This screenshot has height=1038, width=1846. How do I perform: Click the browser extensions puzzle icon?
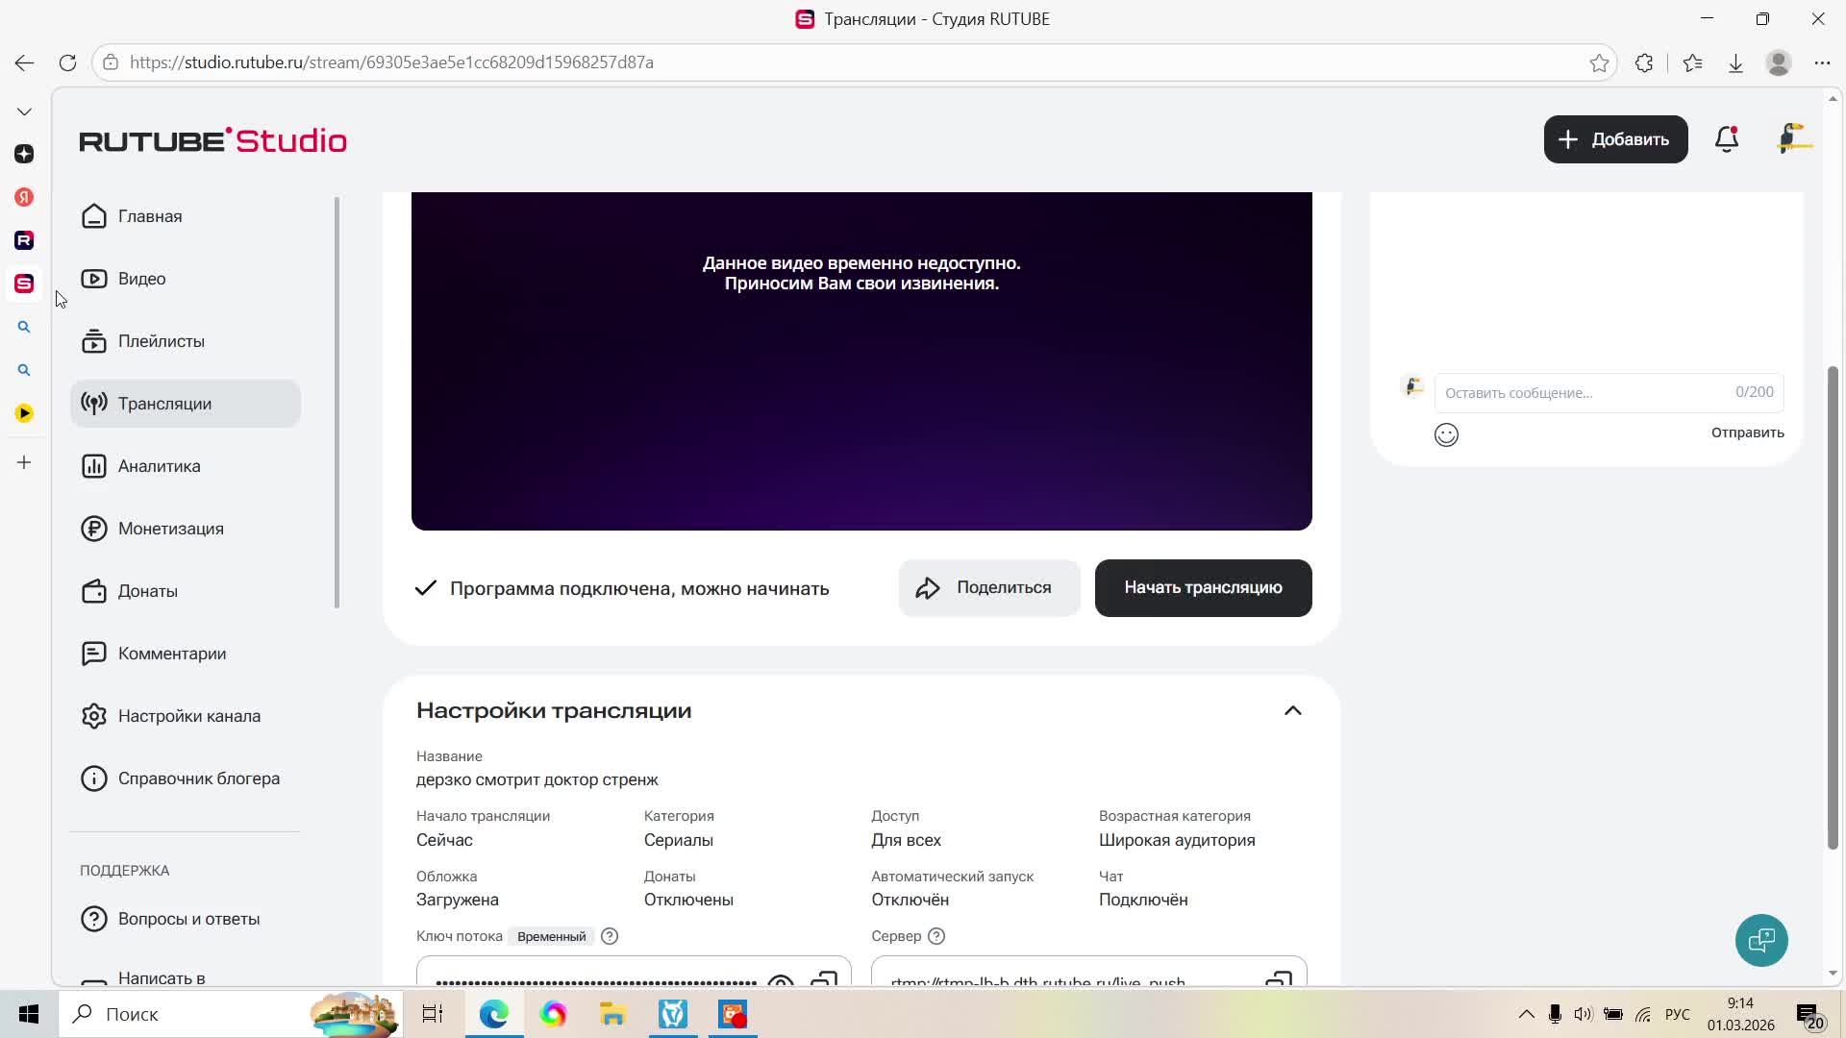[1644, 62]
